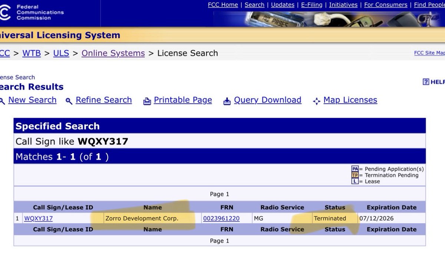Viewport: 445px width, 257px height.
Task: Click the Matches 1-1 of 1 bar
Action: click(x=220, y=156)
